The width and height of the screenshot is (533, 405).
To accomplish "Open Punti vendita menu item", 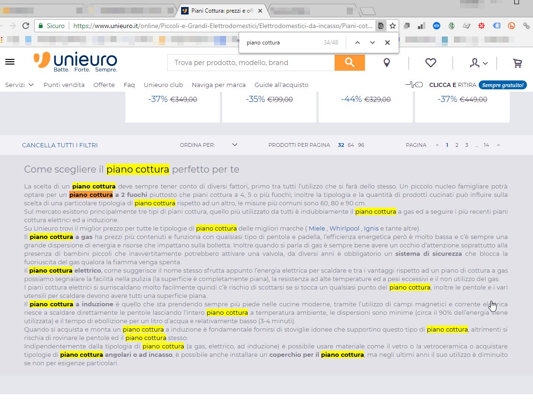I will 64,85.
